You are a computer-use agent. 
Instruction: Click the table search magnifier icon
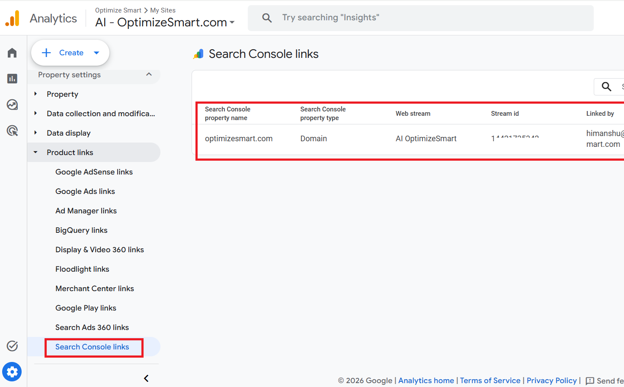coord(607,86)
